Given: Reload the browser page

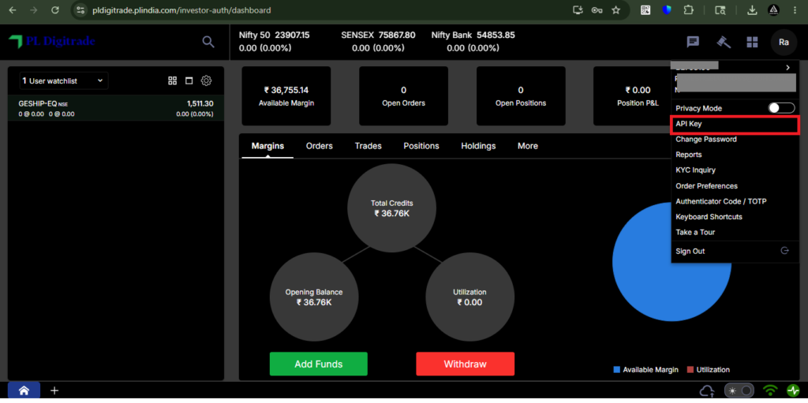Looking at the screenshot, I should (x=55, y=9).
